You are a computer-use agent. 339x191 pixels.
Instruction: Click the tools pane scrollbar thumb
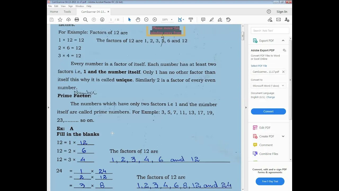point(291,80)
